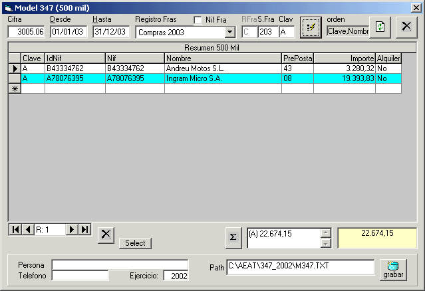Go to previous record navigator arrow
425x291 pixels.
(28, 229)
